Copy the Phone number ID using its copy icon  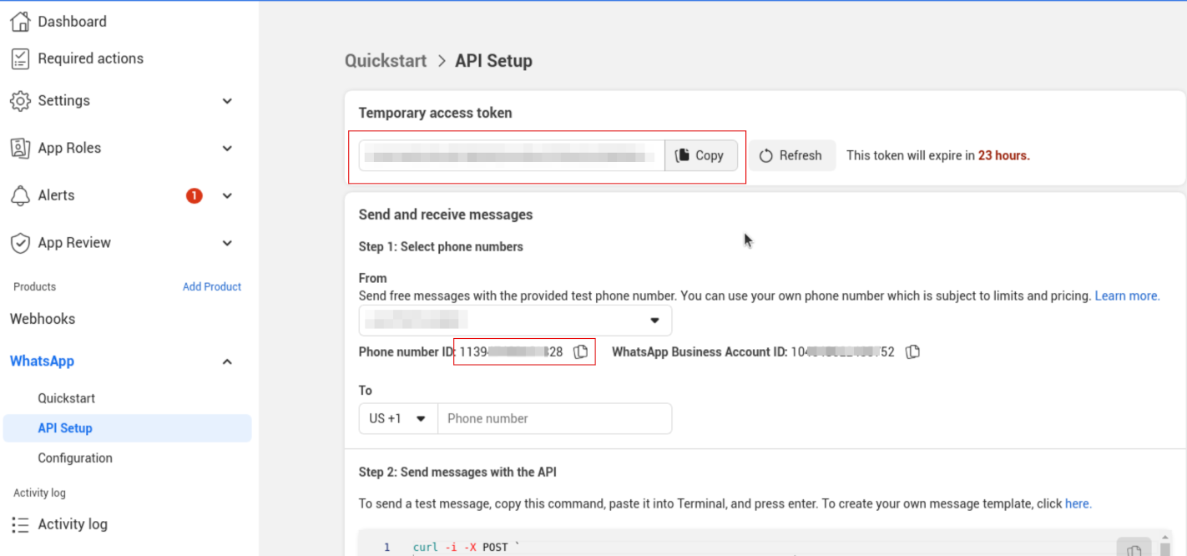coord(581,351)
